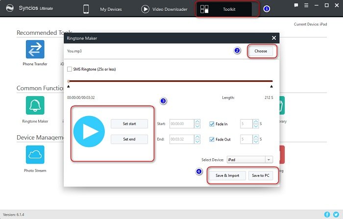Click Choose to pick an audio file
The image size is (343, 219).
[x=261, y=51]
